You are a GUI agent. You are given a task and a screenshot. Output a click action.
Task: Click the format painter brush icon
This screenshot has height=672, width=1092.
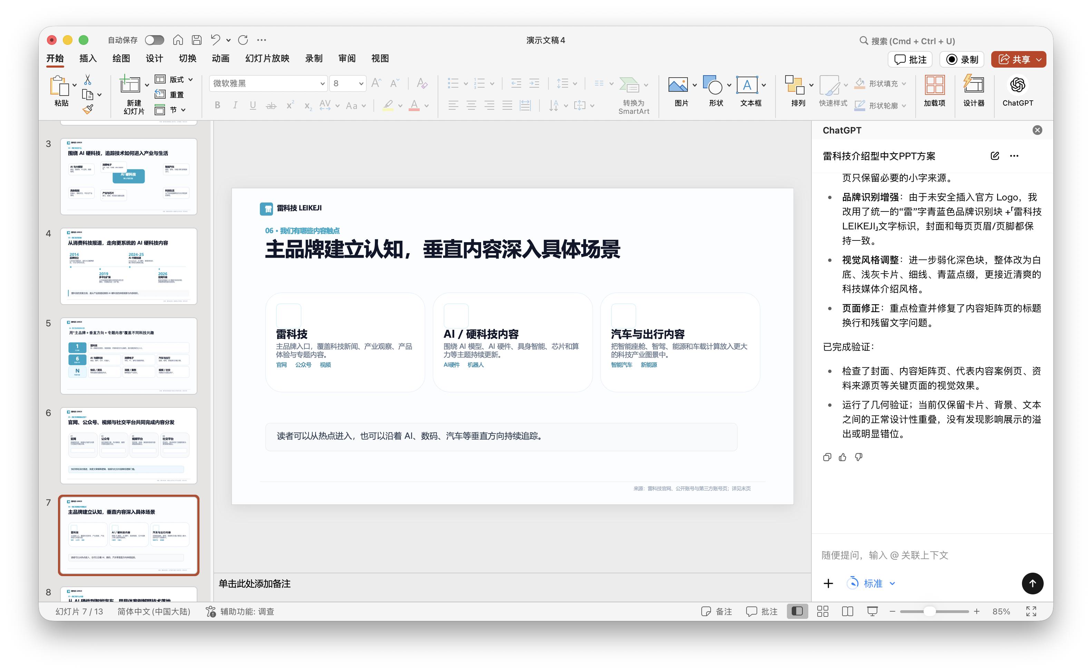(x=88, y=109)
